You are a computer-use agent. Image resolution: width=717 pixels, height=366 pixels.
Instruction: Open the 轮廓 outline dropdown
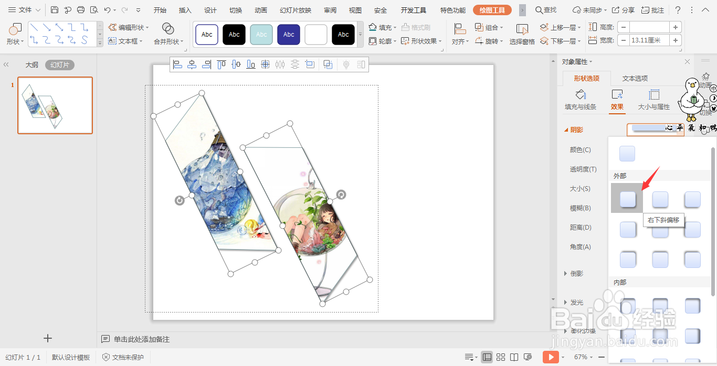[383, 41]
